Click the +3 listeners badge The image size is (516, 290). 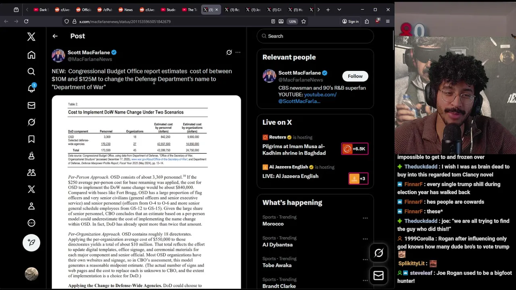[358, 178]
